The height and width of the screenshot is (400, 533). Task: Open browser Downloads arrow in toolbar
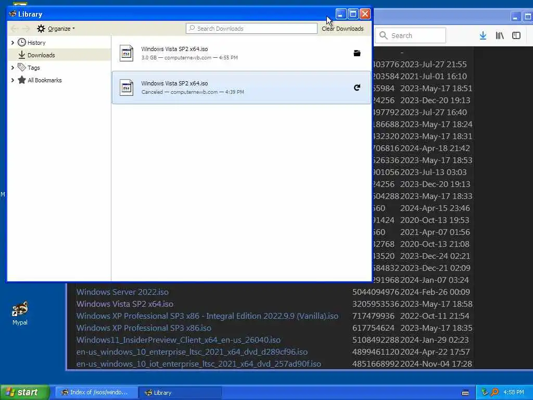coord(483,35)
